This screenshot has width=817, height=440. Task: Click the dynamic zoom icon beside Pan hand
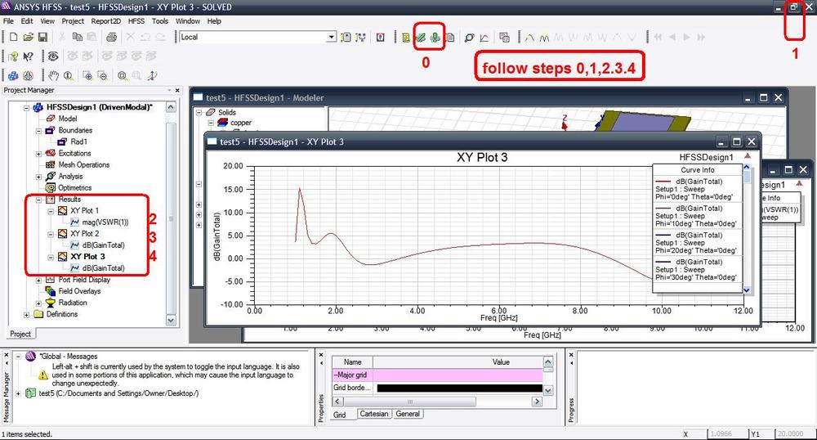pyautogui.click(x=69, y=75)
